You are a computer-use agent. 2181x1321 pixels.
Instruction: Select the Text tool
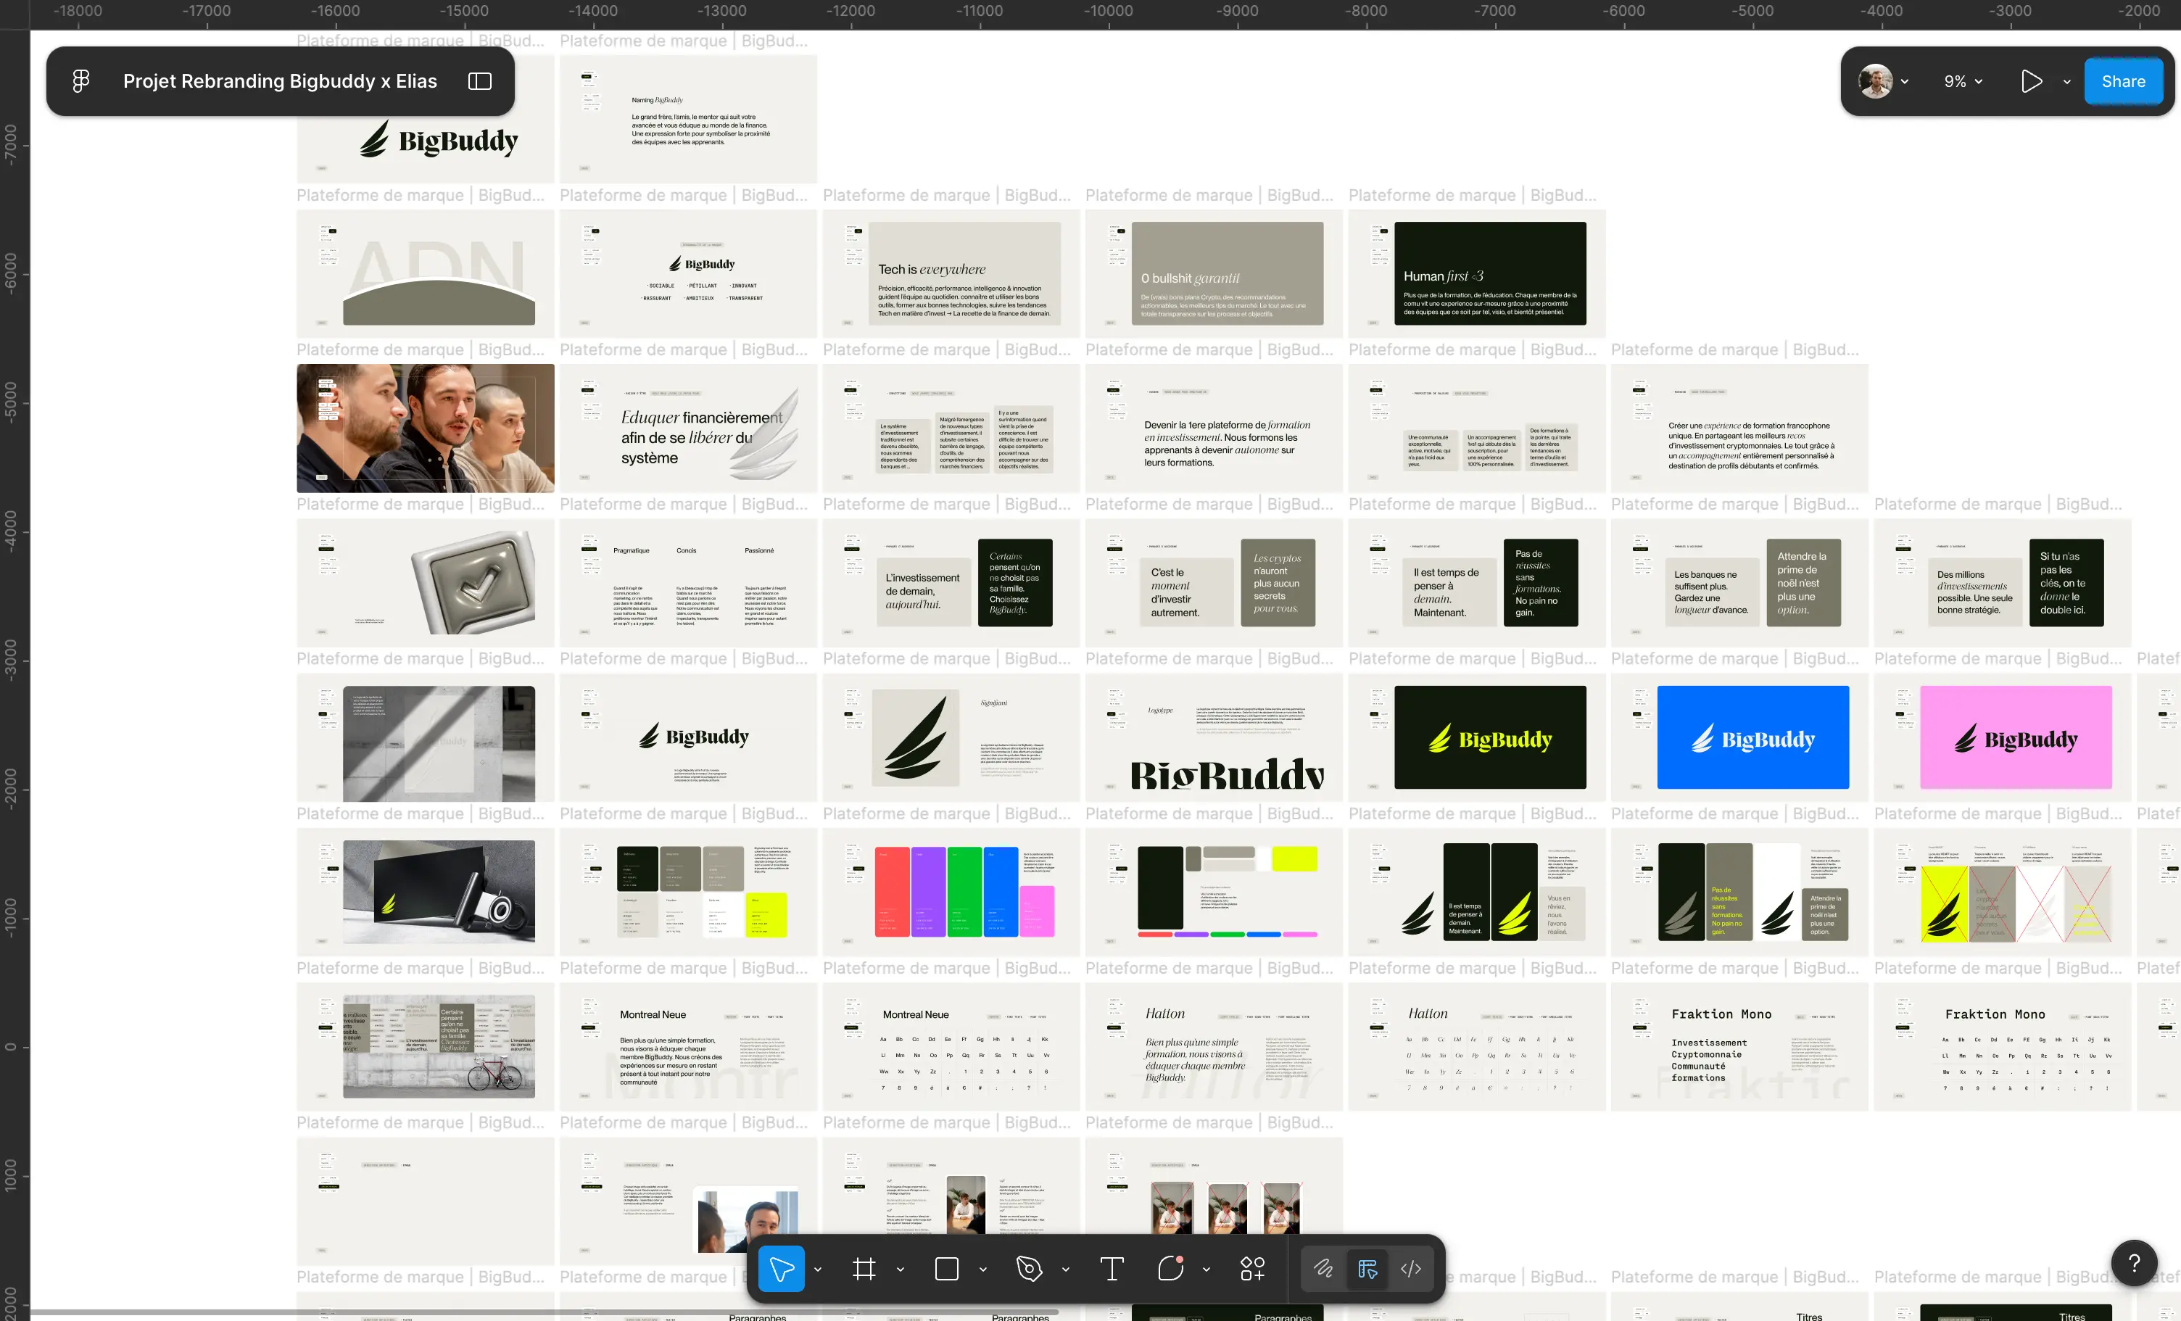point(1112,1269)
